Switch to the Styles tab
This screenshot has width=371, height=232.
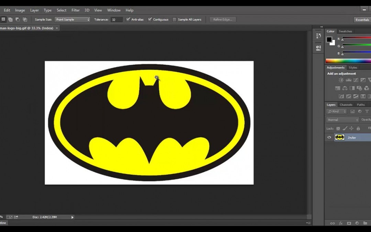353,67
